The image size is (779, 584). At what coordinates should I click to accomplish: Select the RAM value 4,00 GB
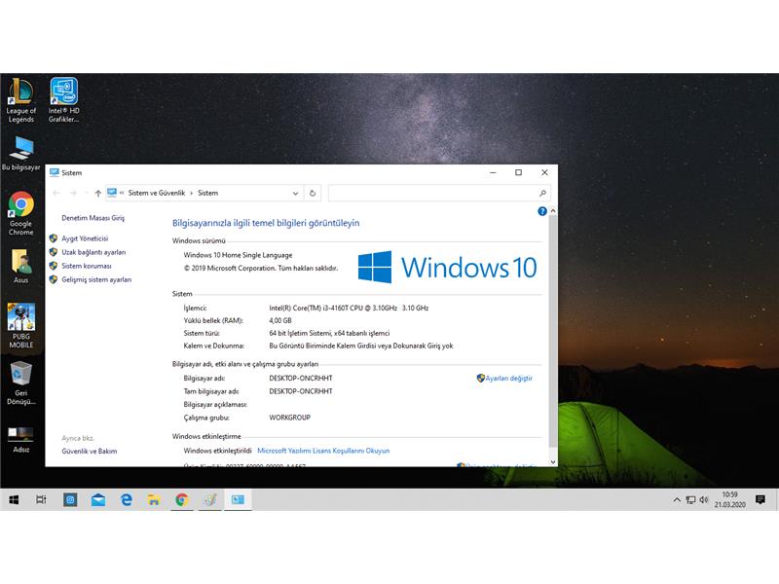[x=280, y=321]
